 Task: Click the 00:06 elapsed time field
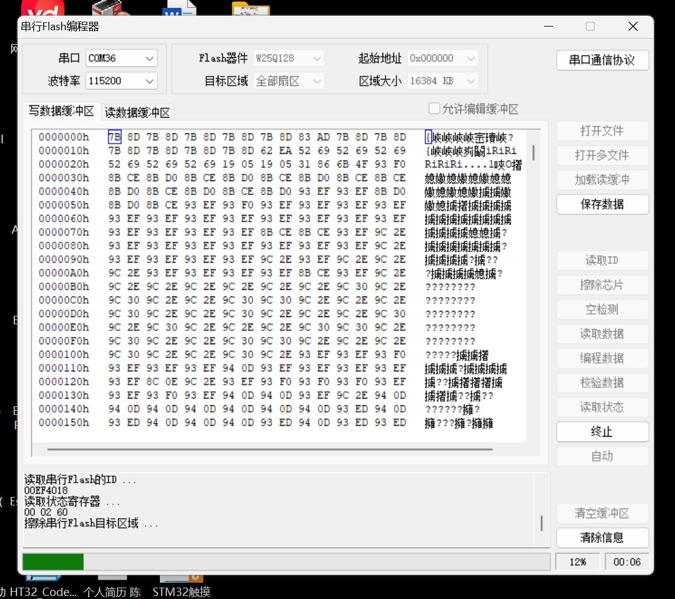click(627, 562)
